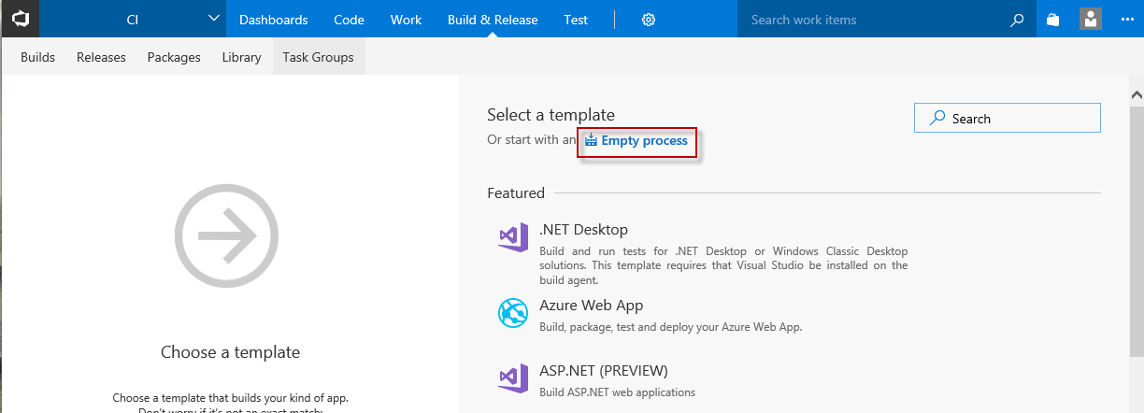Click the .NET Desktop Visual Studio icon

pos(513,238)
